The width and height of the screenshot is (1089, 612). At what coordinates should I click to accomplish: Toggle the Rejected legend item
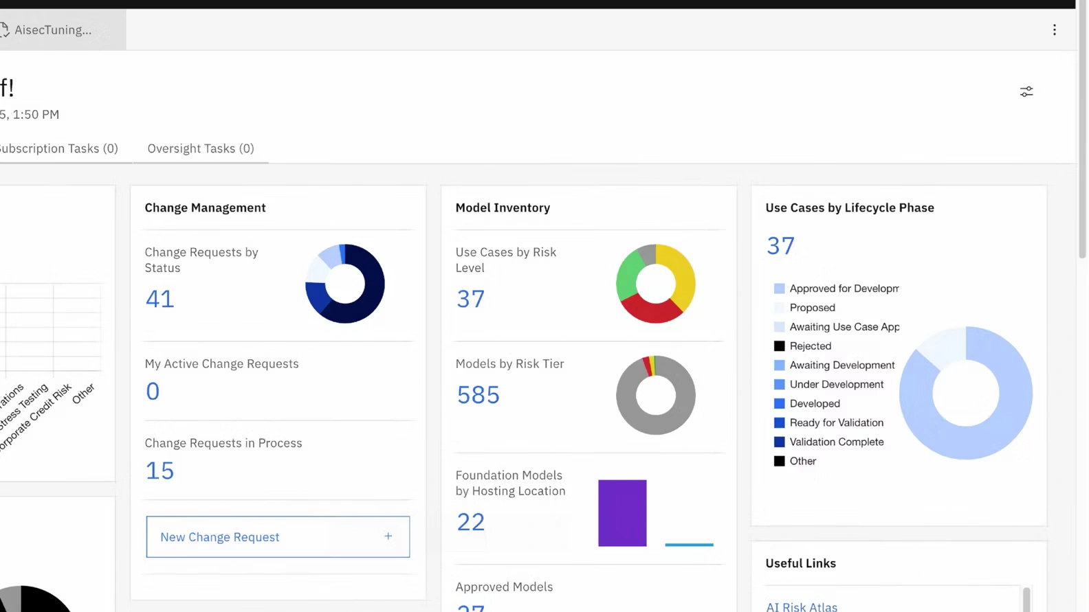pyautogui.click(x=810, y=346)
